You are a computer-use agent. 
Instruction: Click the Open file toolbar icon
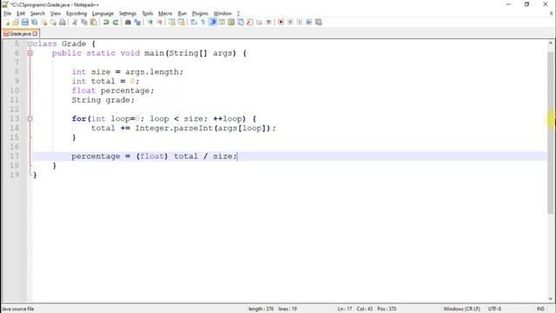click(x=16, y=22)
